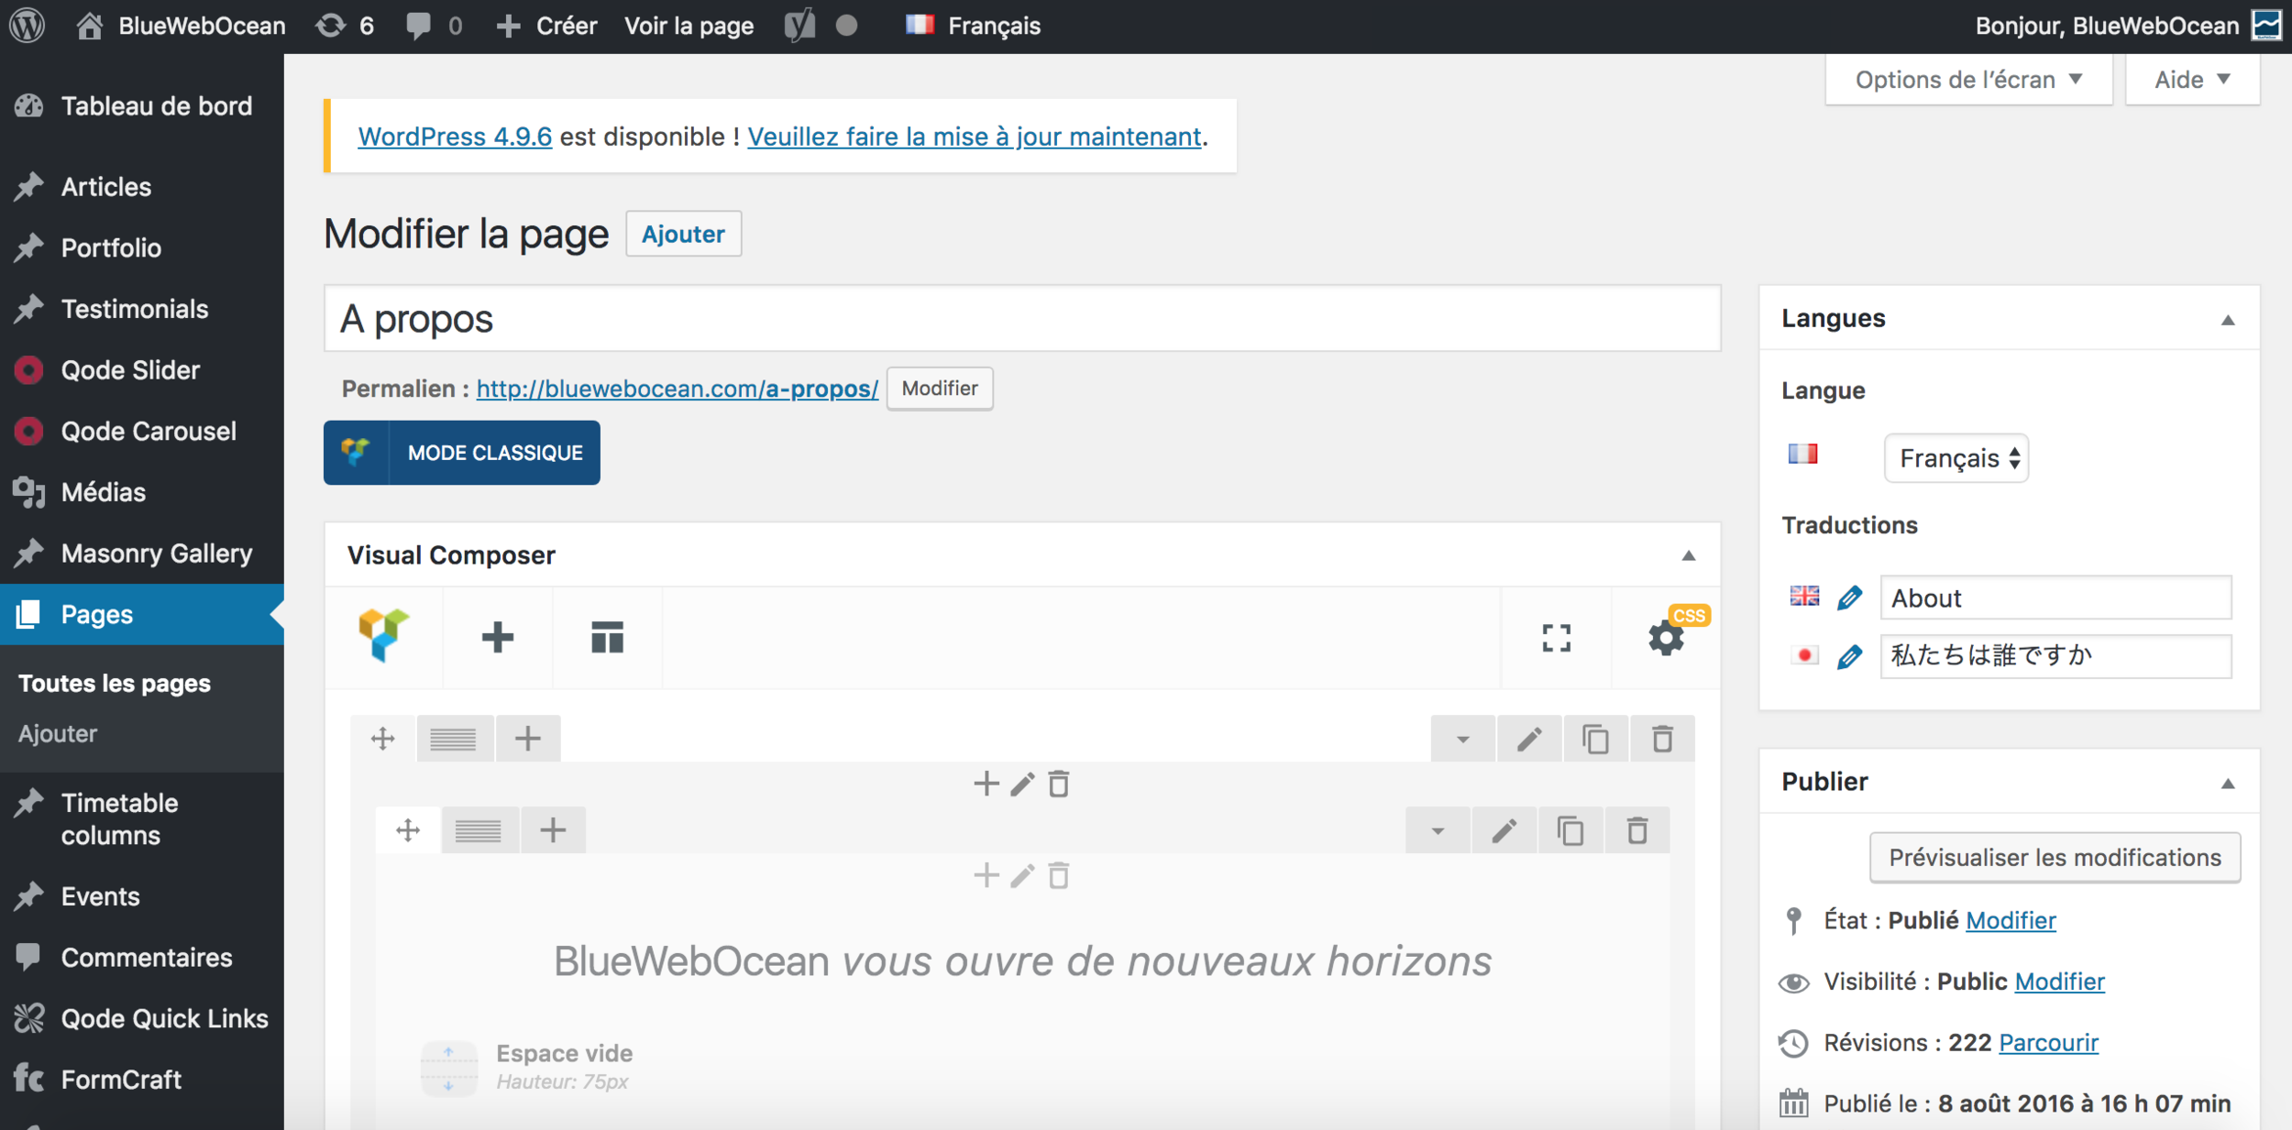
Task: Open the Visual Composer templates icon
Action: (607, 637)
